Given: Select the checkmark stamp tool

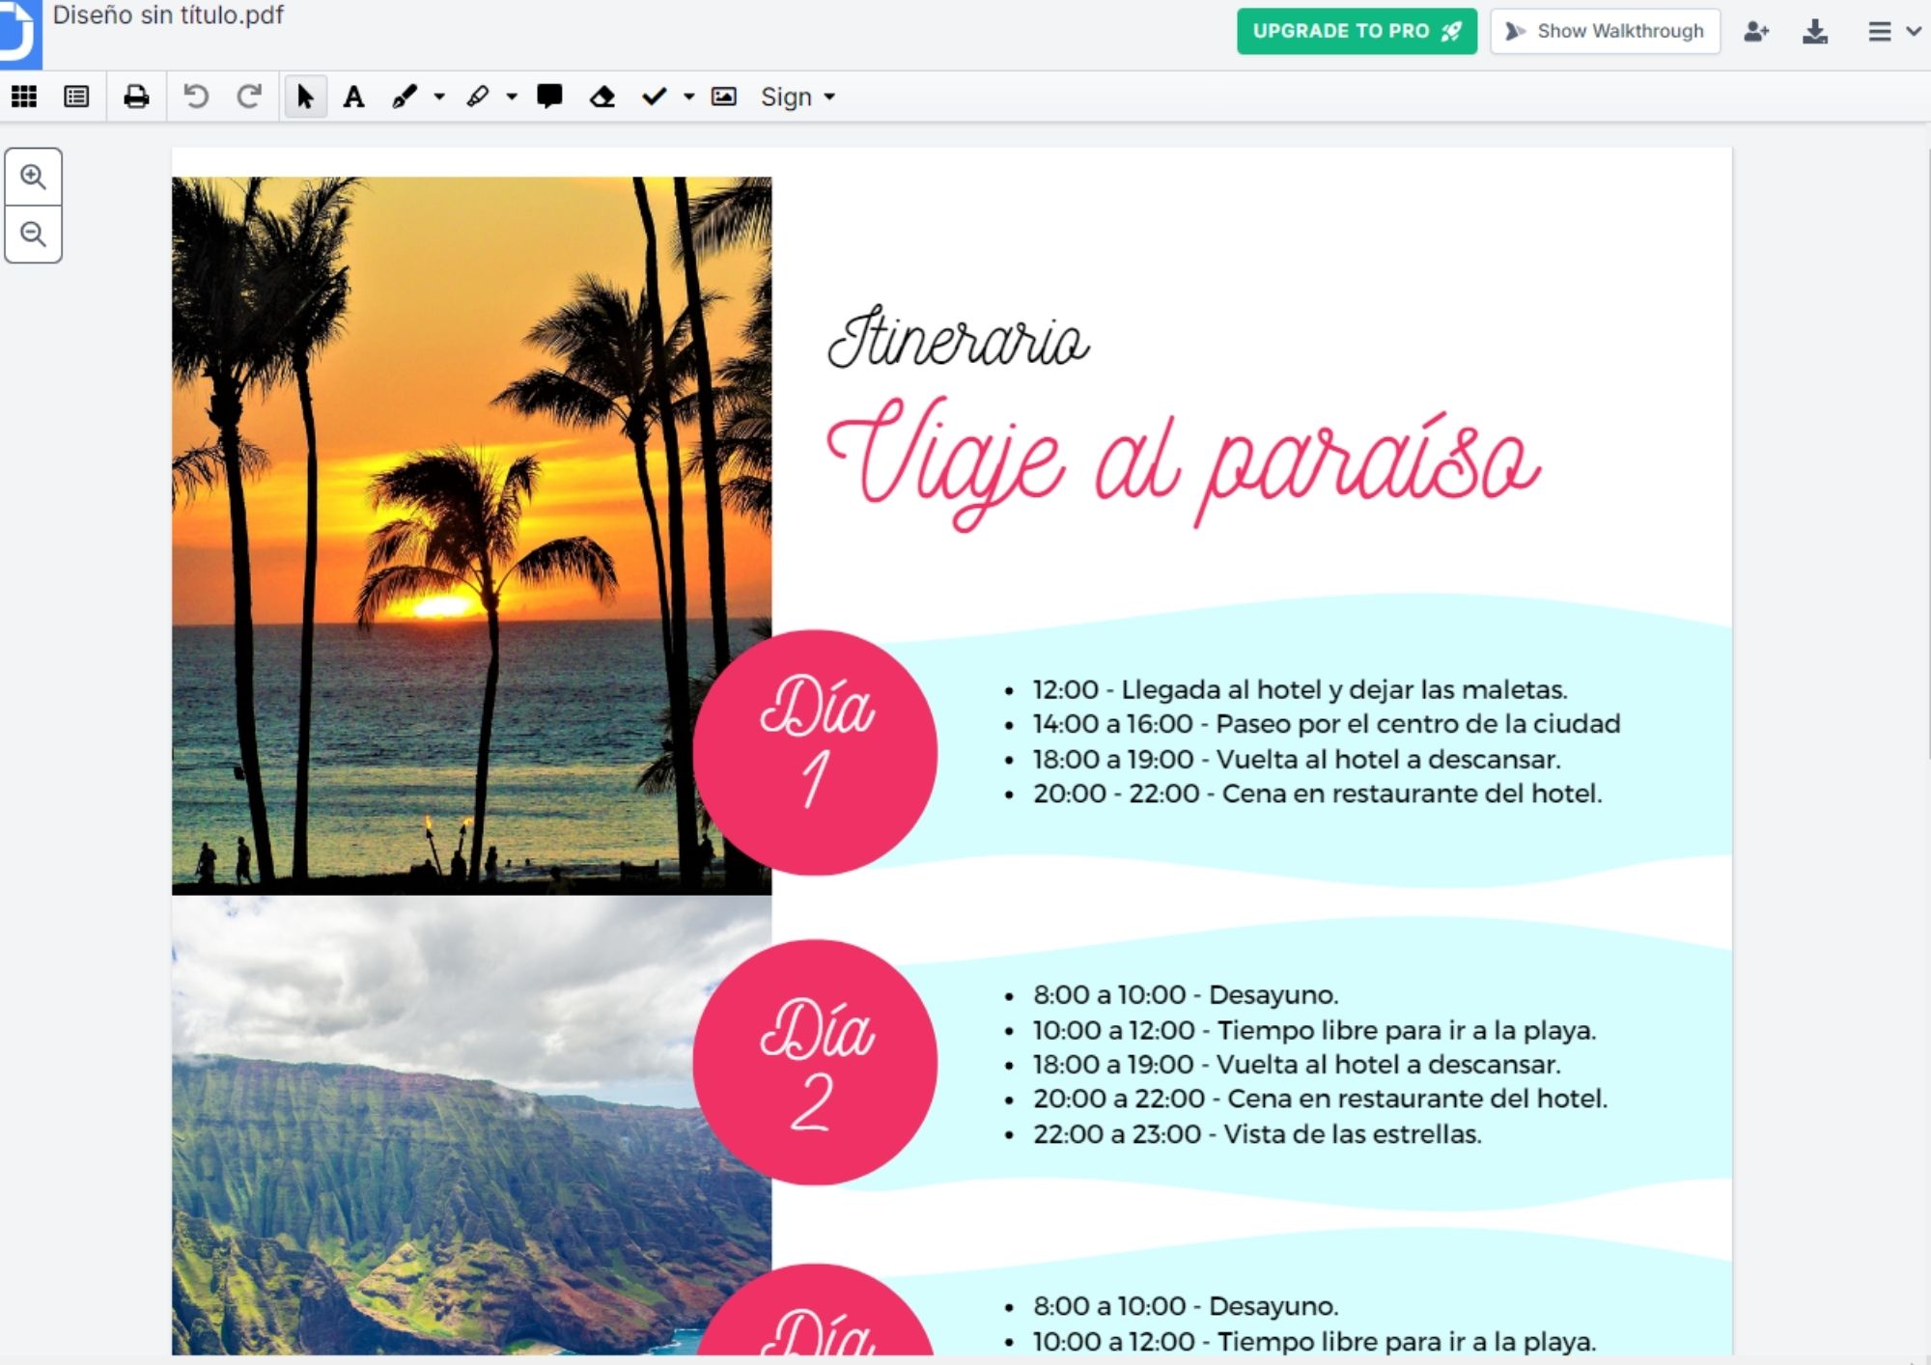Looking at the screenshot, I should (x=655, y=97).
